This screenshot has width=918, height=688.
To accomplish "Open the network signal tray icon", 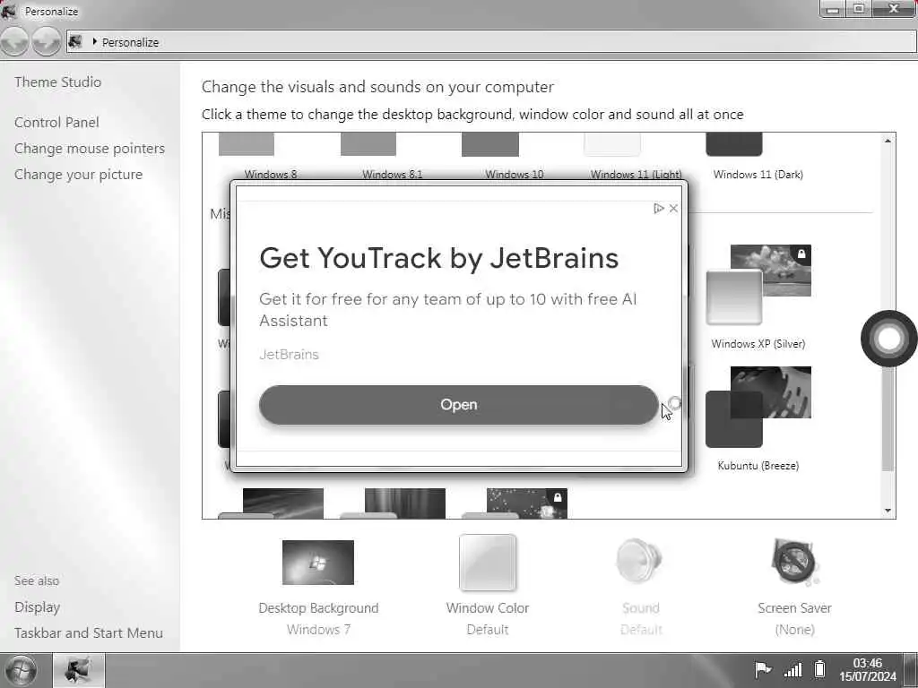I will (x=792, y=669).
